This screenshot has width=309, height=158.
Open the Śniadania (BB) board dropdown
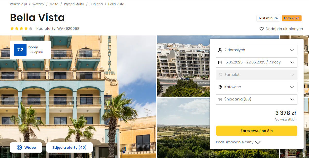pyautogui.click(x=257, y=99)
